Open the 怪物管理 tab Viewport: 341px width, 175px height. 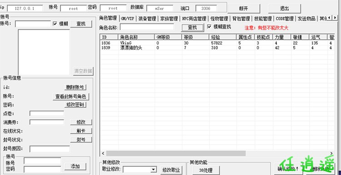click(x=219, y=19)
